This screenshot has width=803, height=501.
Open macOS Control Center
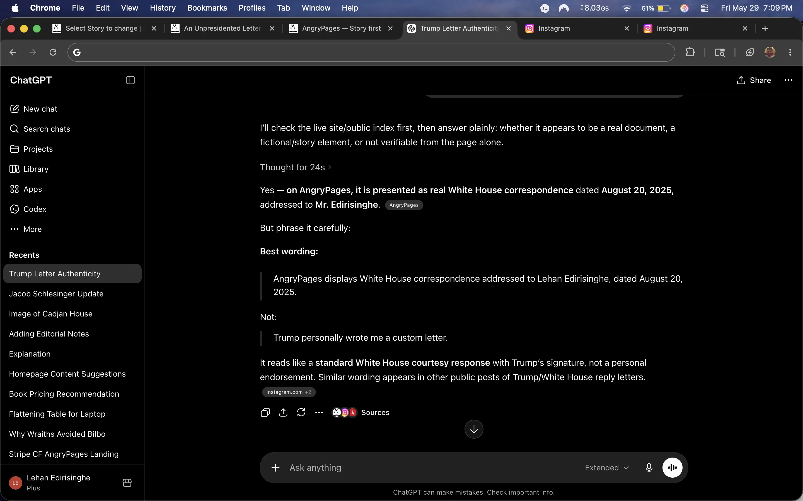click(705, 8)
